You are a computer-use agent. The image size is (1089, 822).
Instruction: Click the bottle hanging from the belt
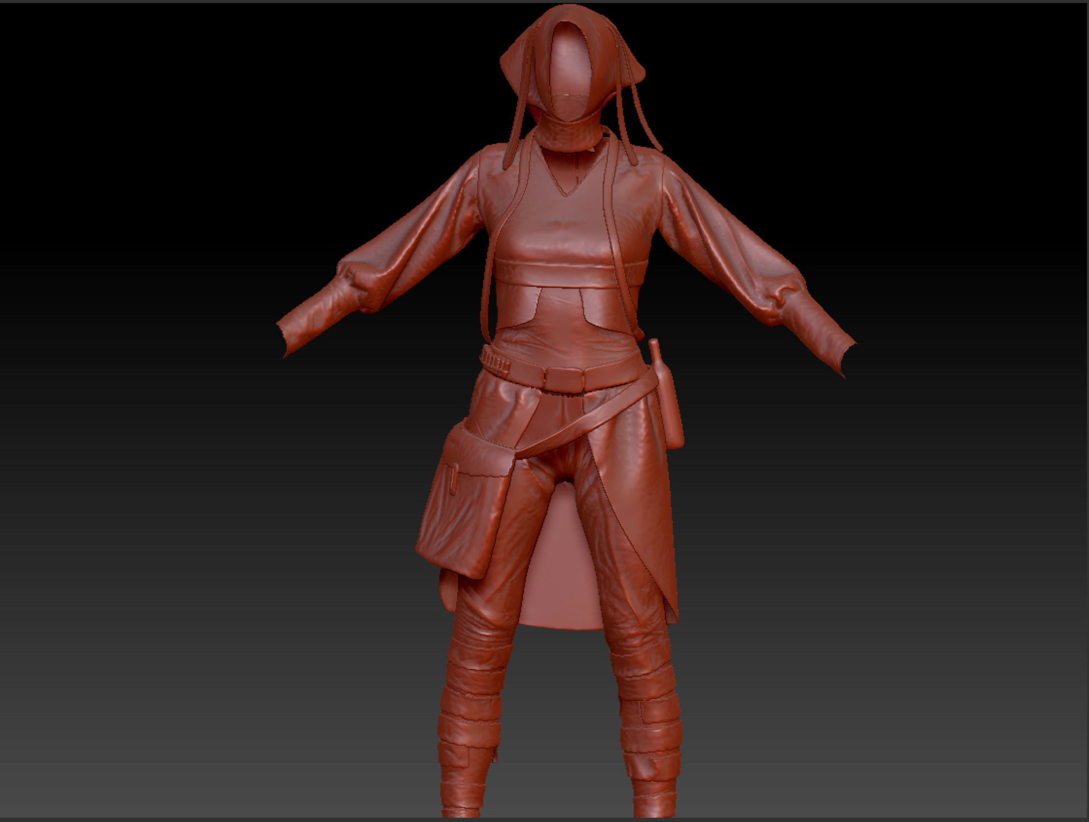coord(666,393)
